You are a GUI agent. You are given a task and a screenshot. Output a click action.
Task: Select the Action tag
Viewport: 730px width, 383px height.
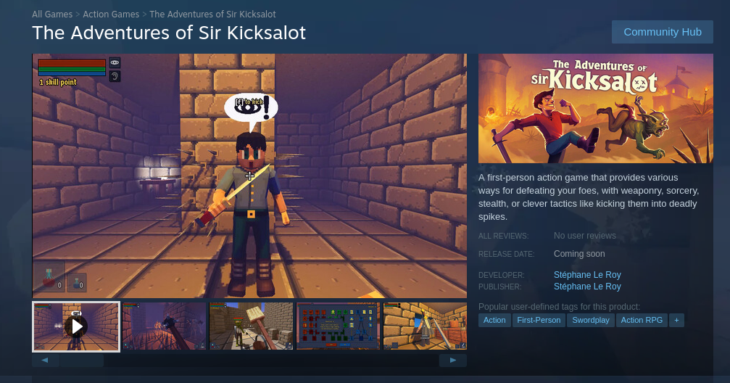(494, 320)
